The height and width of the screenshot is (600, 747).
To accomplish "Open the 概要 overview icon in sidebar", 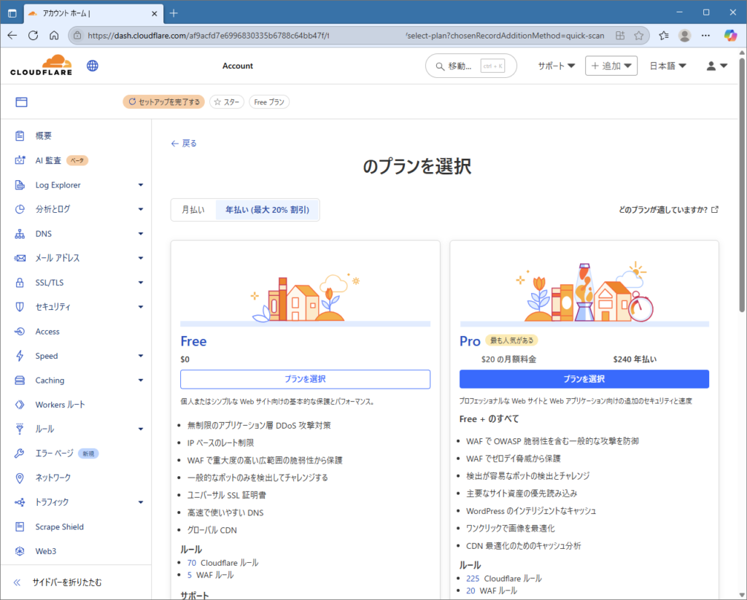I will coord(20,136).
